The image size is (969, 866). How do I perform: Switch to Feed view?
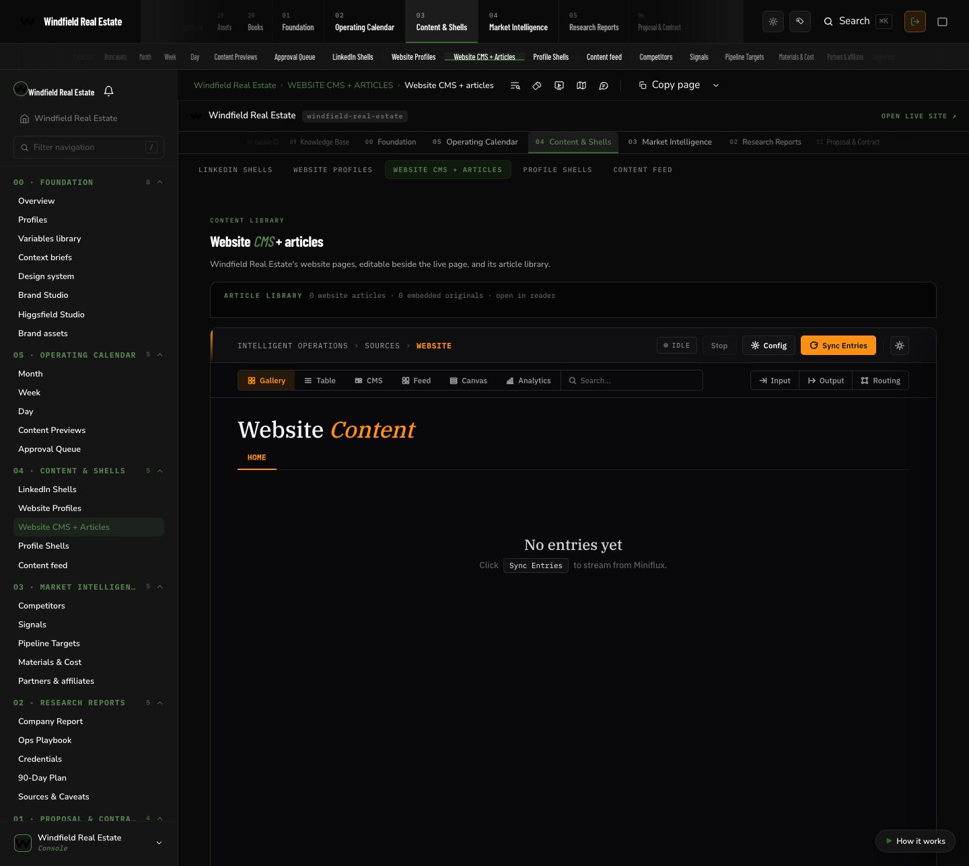click(x=417, y=381)
